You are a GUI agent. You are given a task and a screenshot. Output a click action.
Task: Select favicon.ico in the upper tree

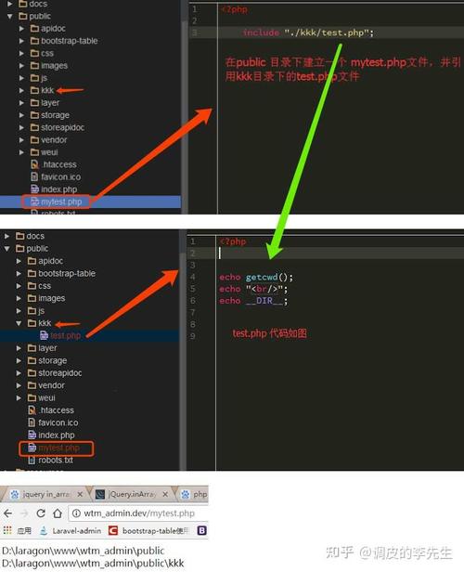61,177
